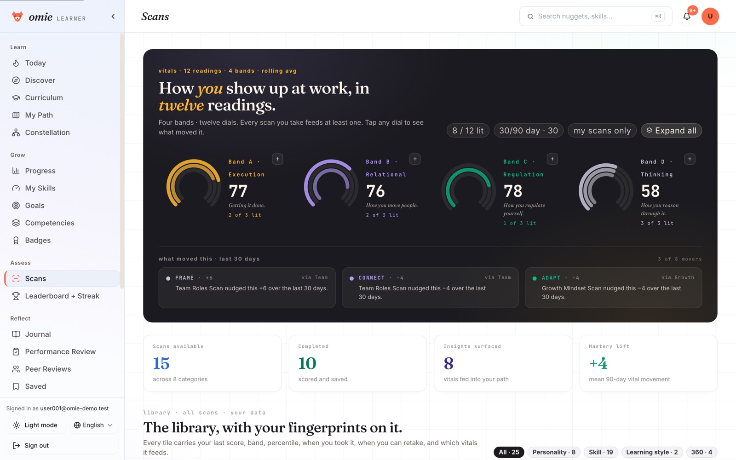Image resolution: width=736 pixels, height=460 pixels.
Task: Expand all vital bands
Action: (672, 131)
